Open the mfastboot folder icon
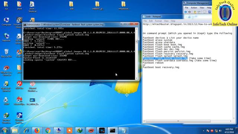Screen dimensions: 238x134 (124, 6)
